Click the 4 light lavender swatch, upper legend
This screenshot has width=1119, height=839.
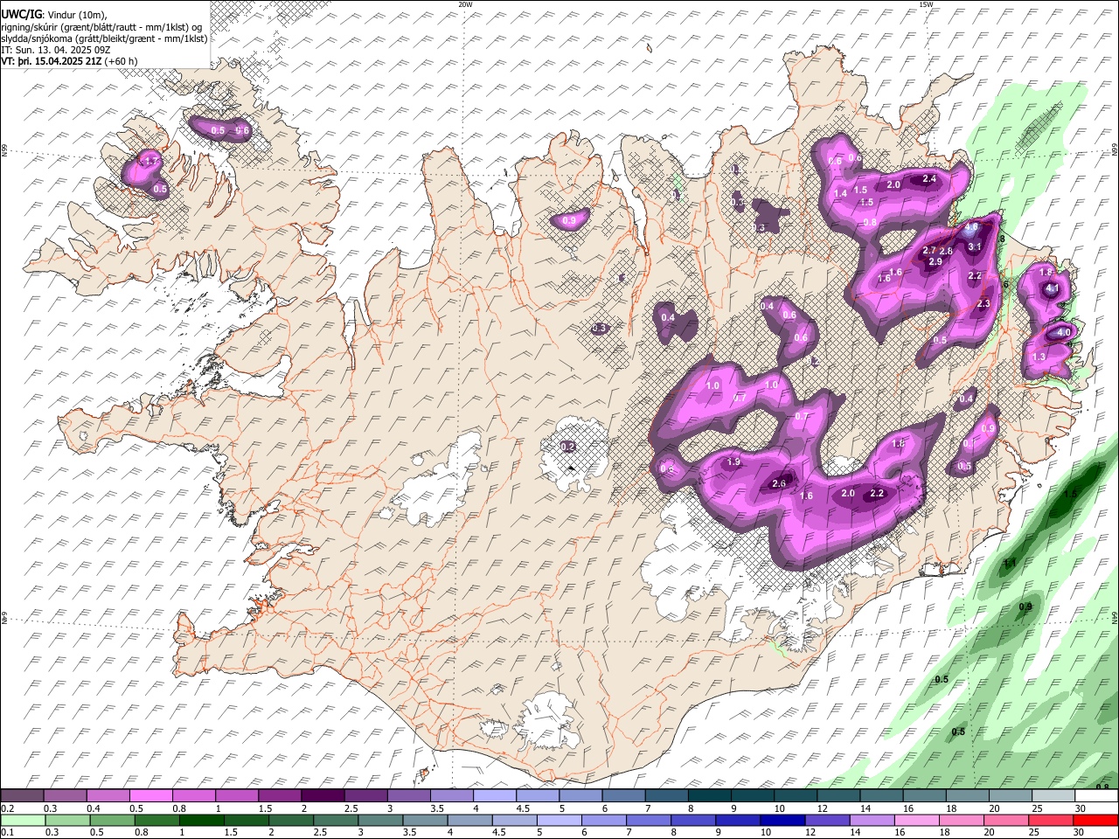[x=493, y=795]
